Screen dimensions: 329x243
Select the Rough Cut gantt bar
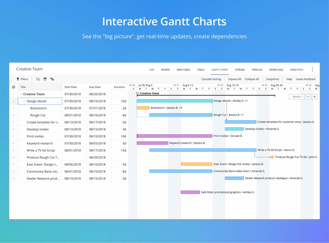pyautogui.click(x=181, y=115)
